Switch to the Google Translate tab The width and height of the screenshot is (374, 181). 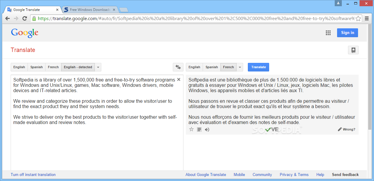pos(32,10)
